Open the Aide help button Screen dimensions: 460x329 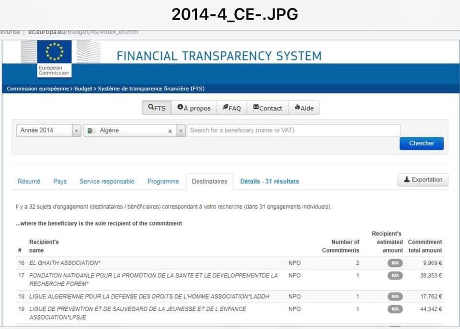click(x=304, y=108)
